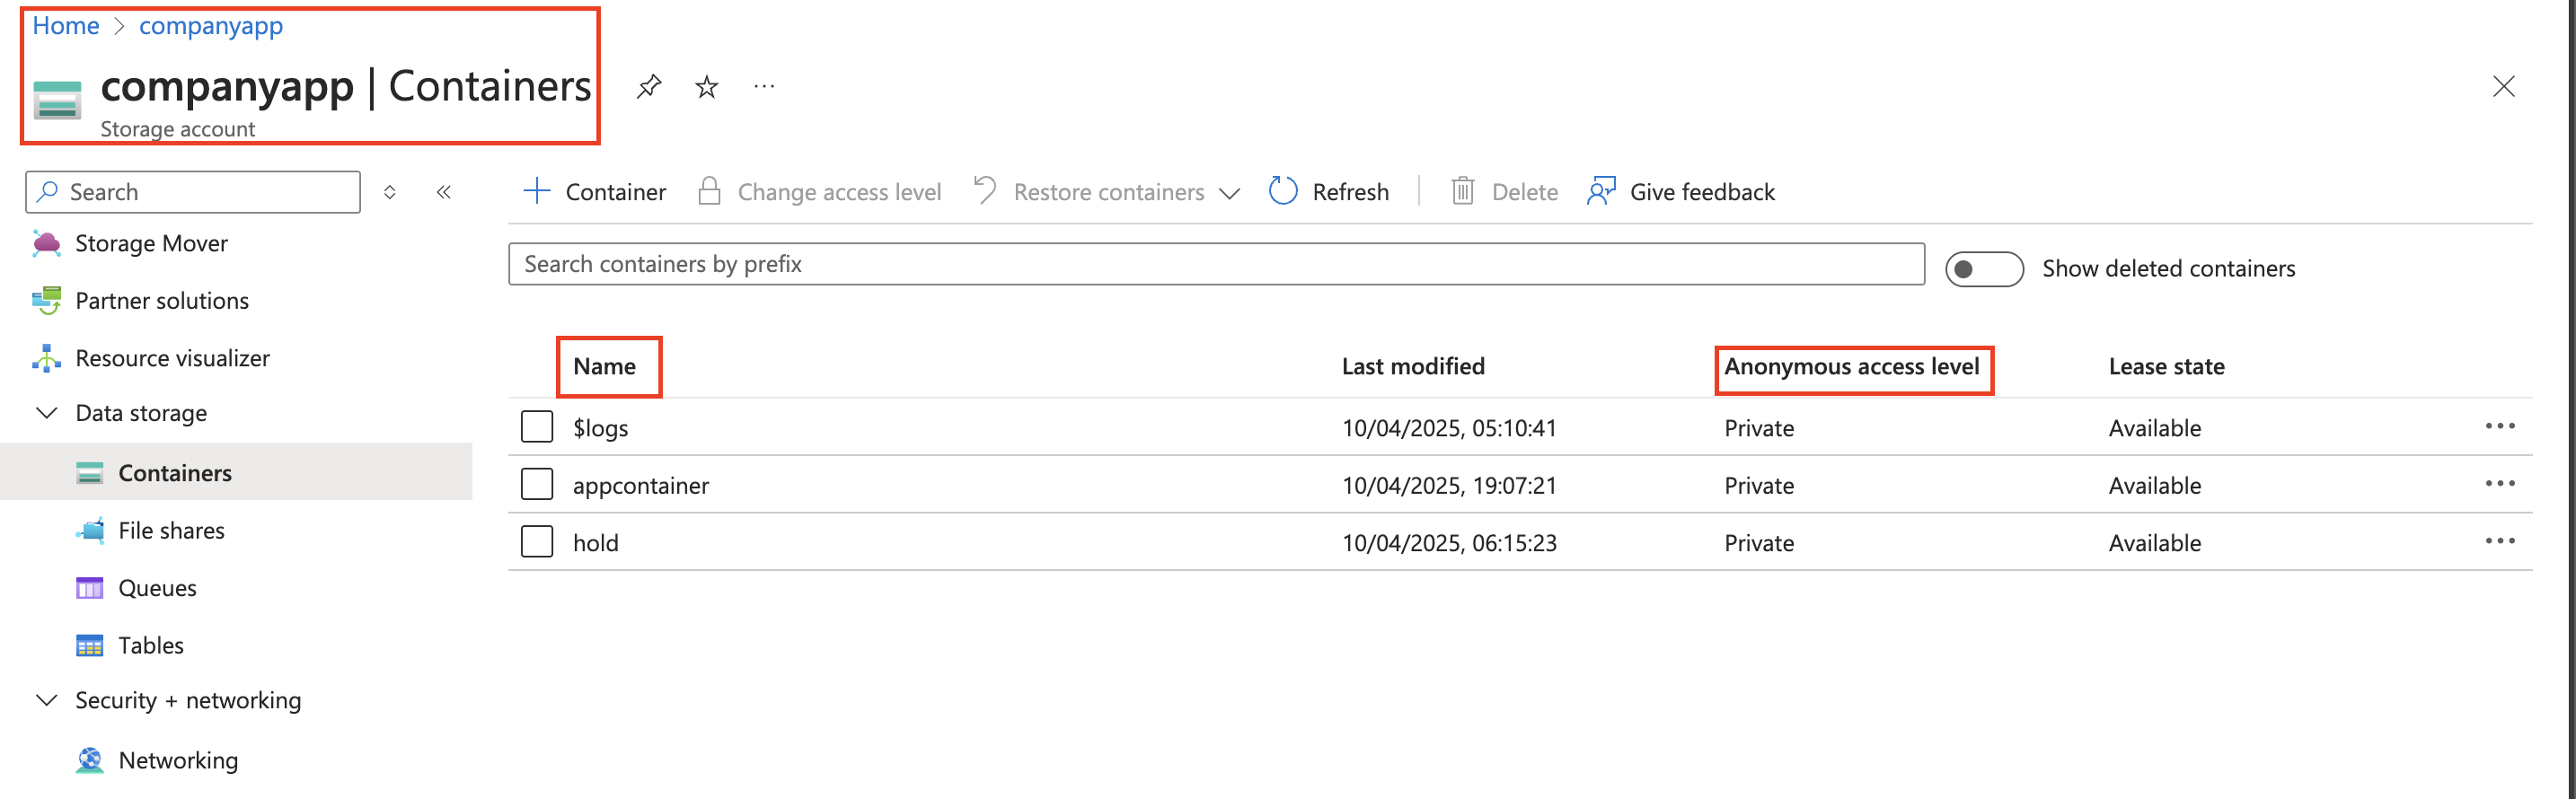The width and height of the screenshot is (2576, 799).
Task: Click the Give feedback label
Action: pyautogui.click(x=1702, y=192)
